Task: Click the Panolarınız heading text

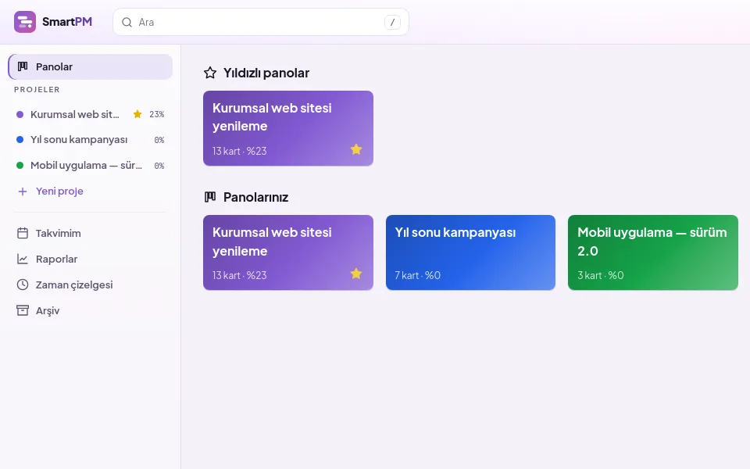Action: click(x=256, y=197)
